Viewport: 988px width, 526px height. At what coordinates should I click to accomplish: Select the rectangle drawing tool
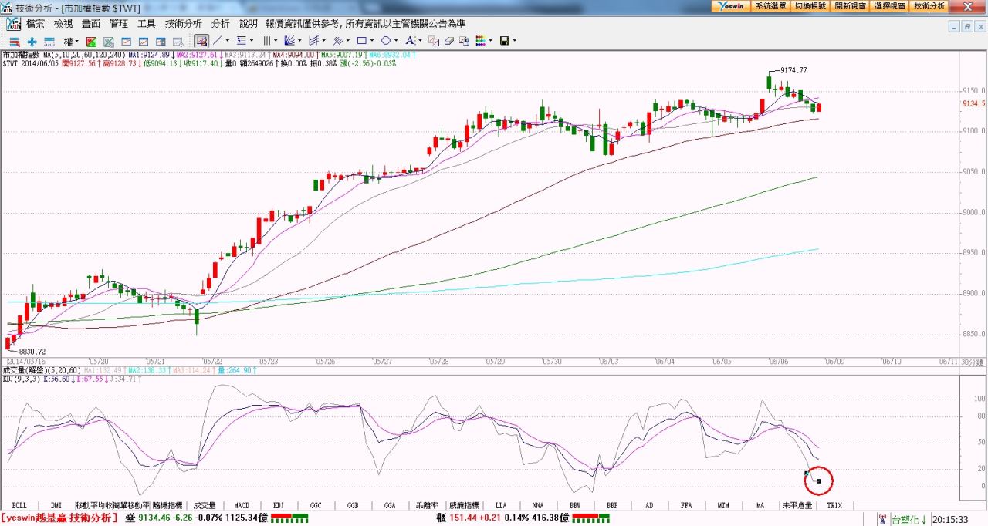[x=363, y=40]
